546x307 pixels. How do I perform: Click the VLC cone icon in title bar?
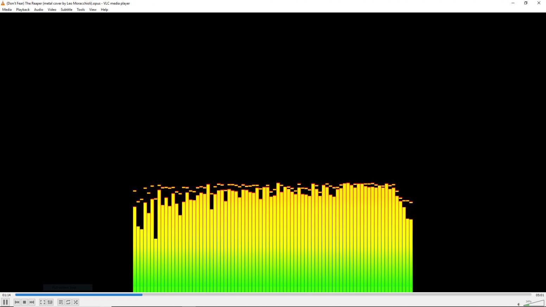[3, 3]
